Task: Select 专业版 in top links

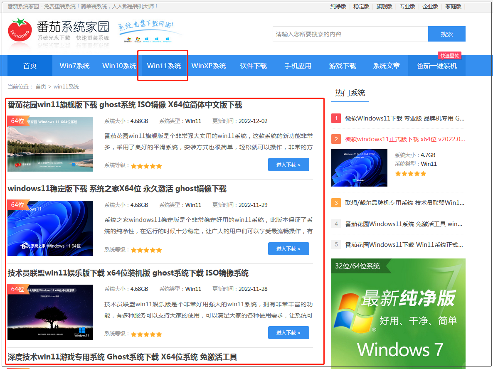Action: (x=407, y=6)
